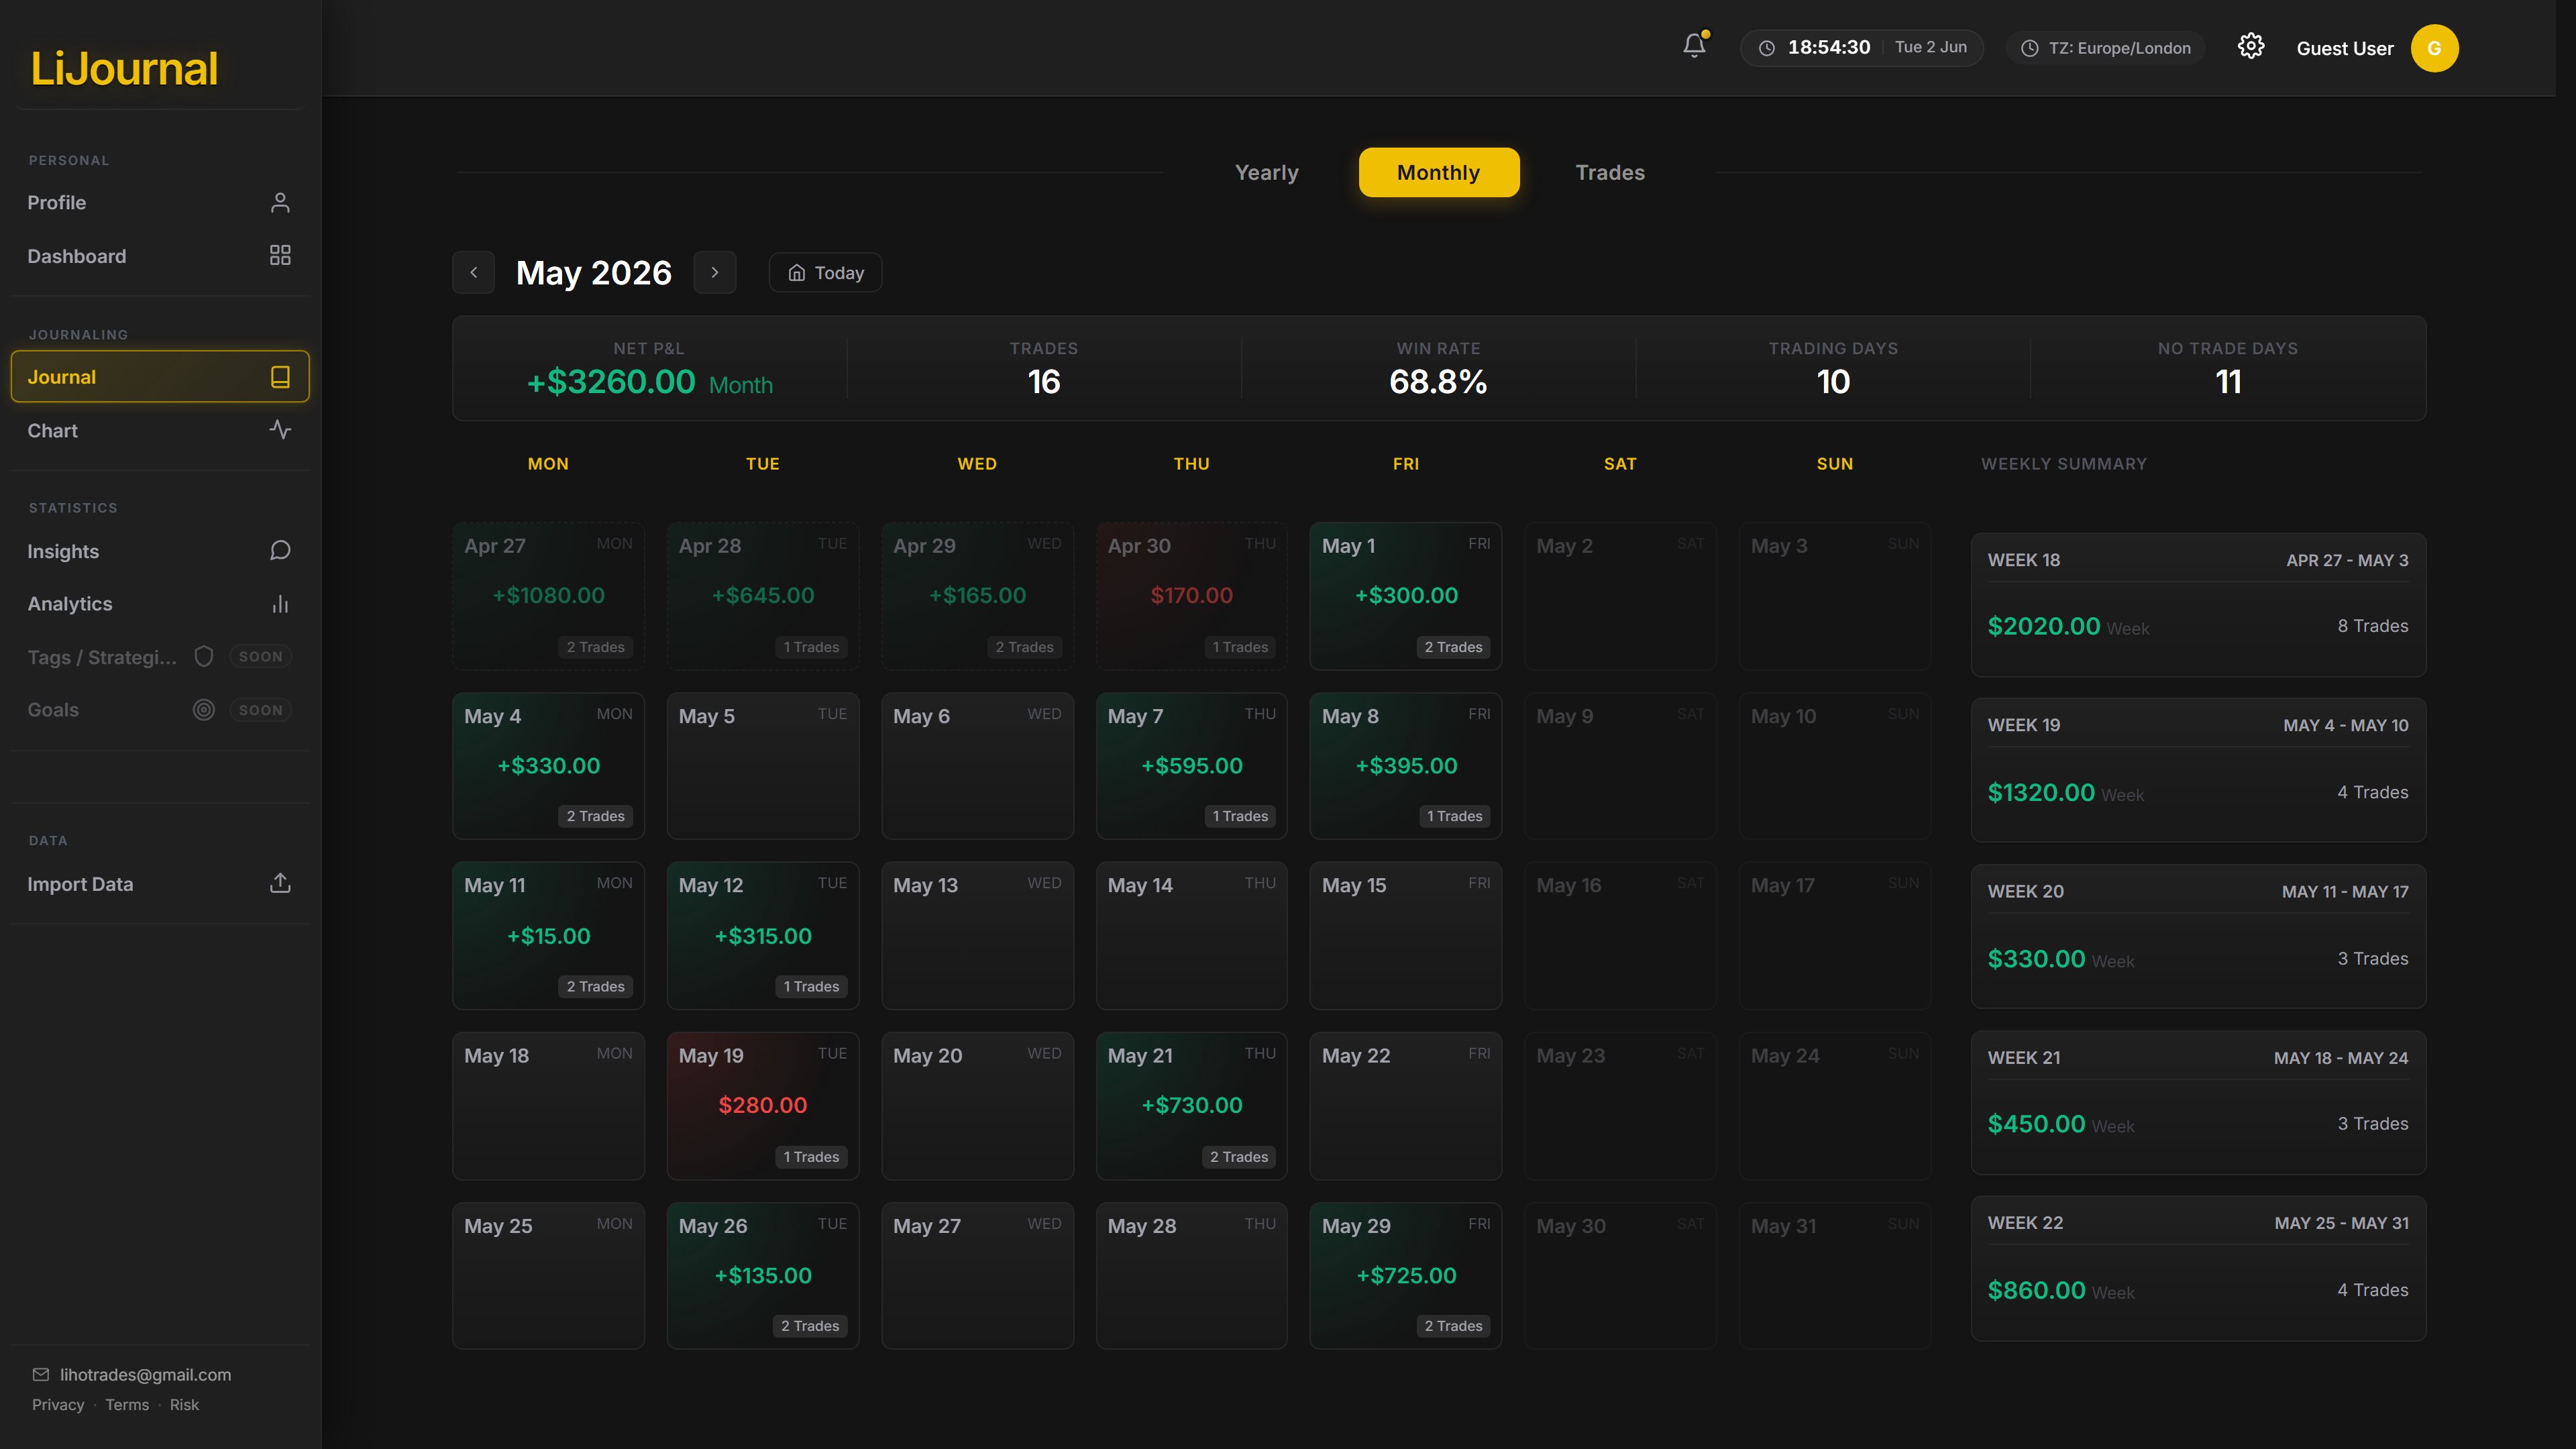Open the May 21 day card
This screenshot has height=1449, width=2576.
[x=1191, y=1106]
